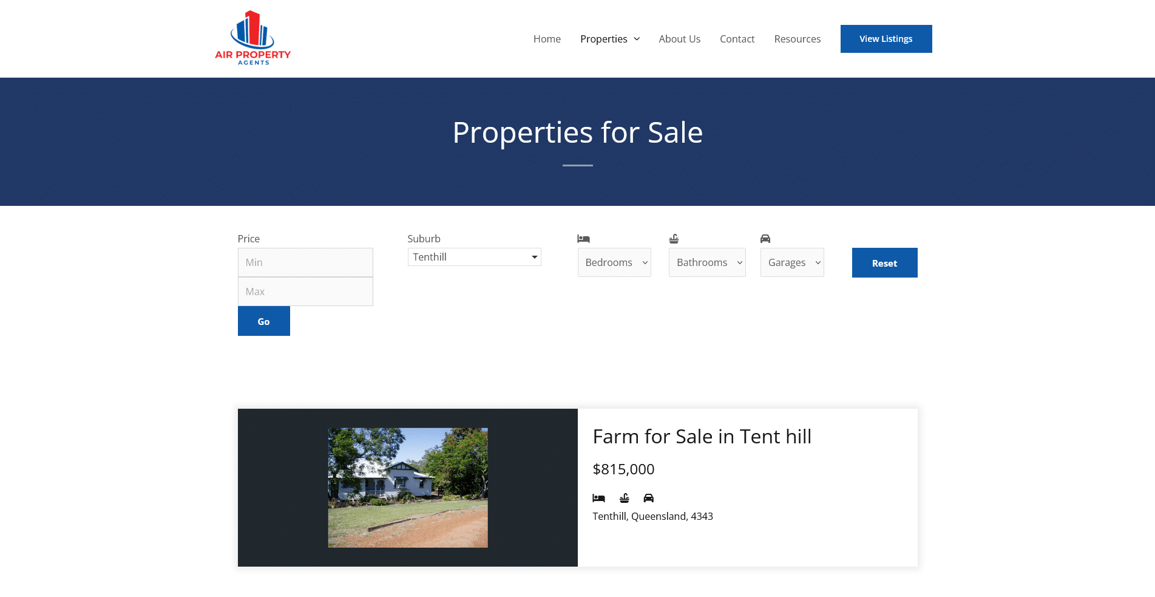Screen dimensions: 1155x597
Task: Open the Farm for Sale in Tent hill listing
Action: (702, 437)
